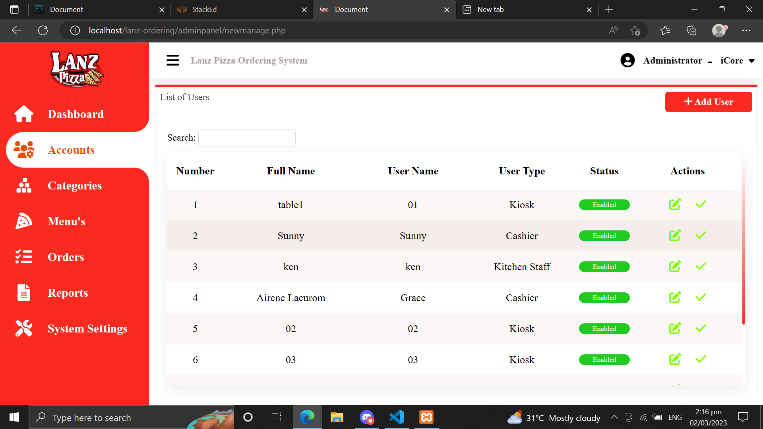The height and width of the screenshot is (429, 763).
Task: Click the Reports document icon
Action: tap(24, 293)
